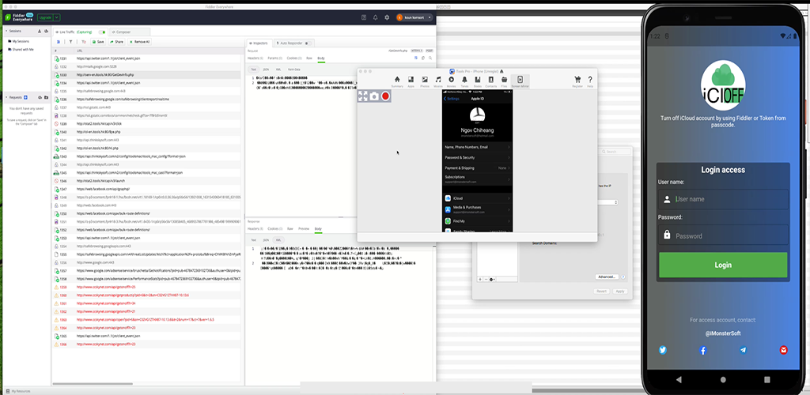Open My Sessions in sidebar

point(20,41)
